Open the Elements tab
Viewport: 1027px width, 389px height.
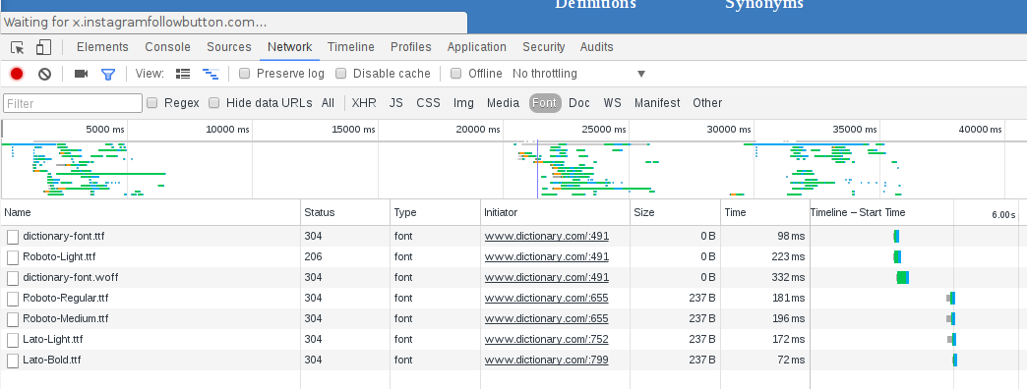(102, 47)
